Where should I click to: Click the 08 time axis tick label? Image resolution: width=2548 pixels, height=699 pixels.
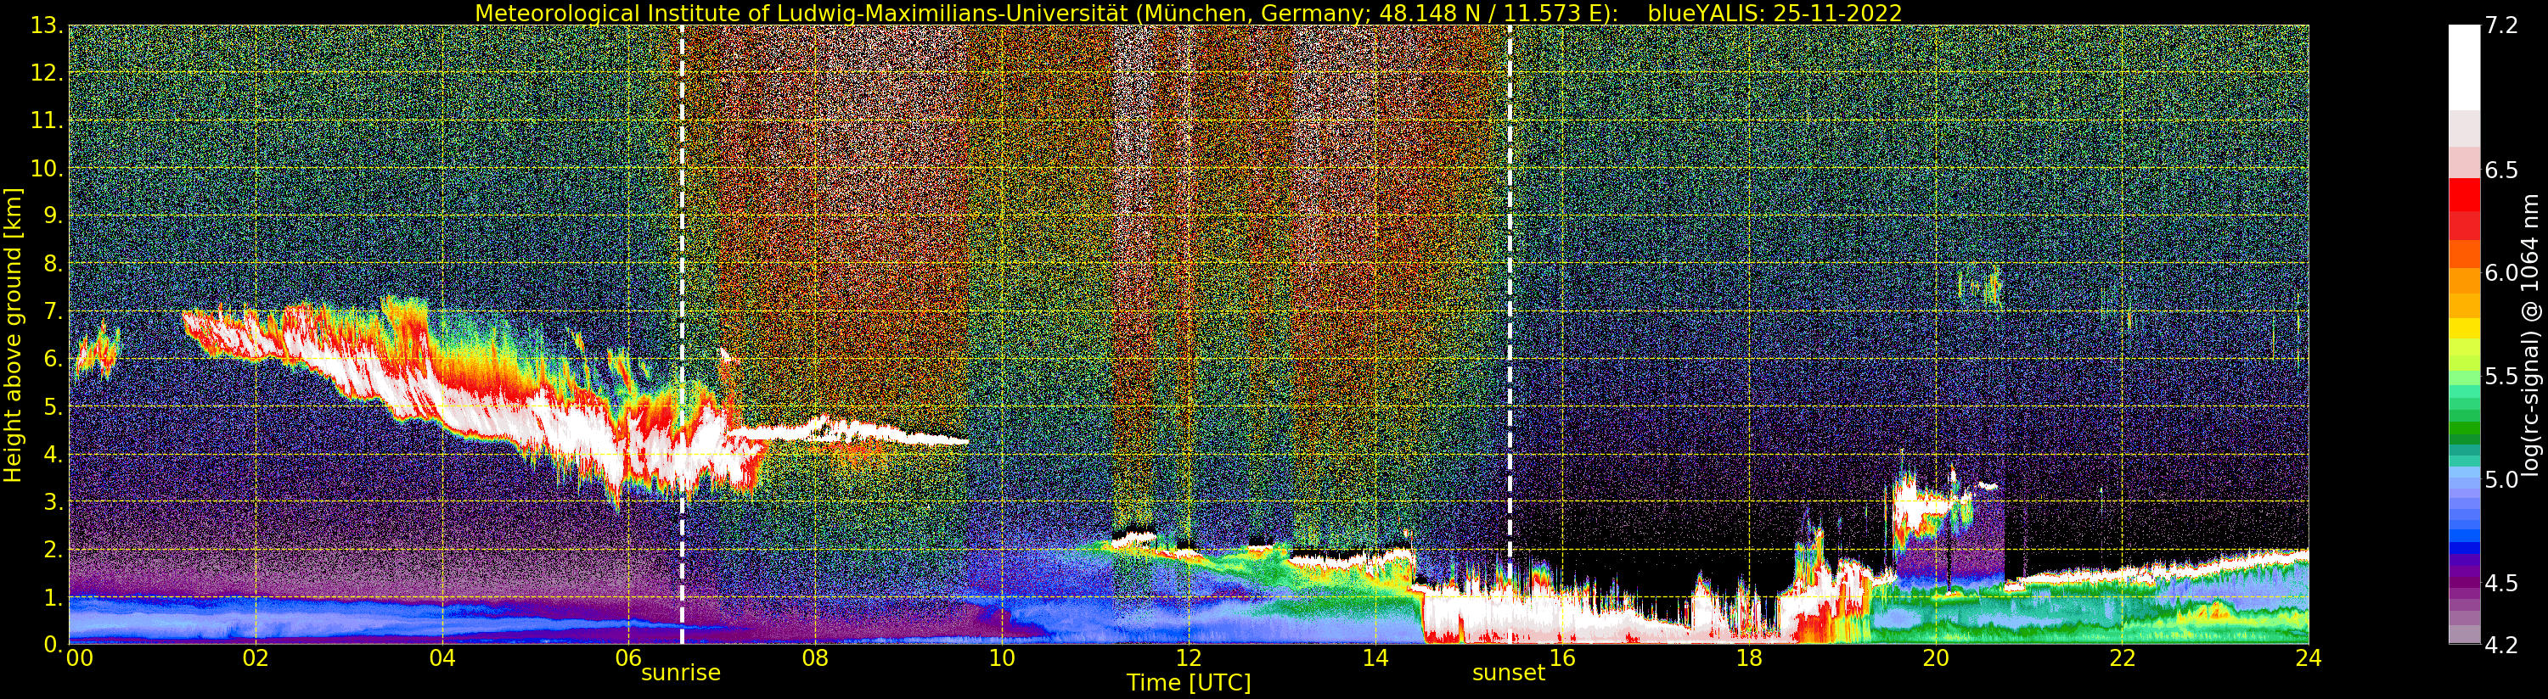point(815,658)
